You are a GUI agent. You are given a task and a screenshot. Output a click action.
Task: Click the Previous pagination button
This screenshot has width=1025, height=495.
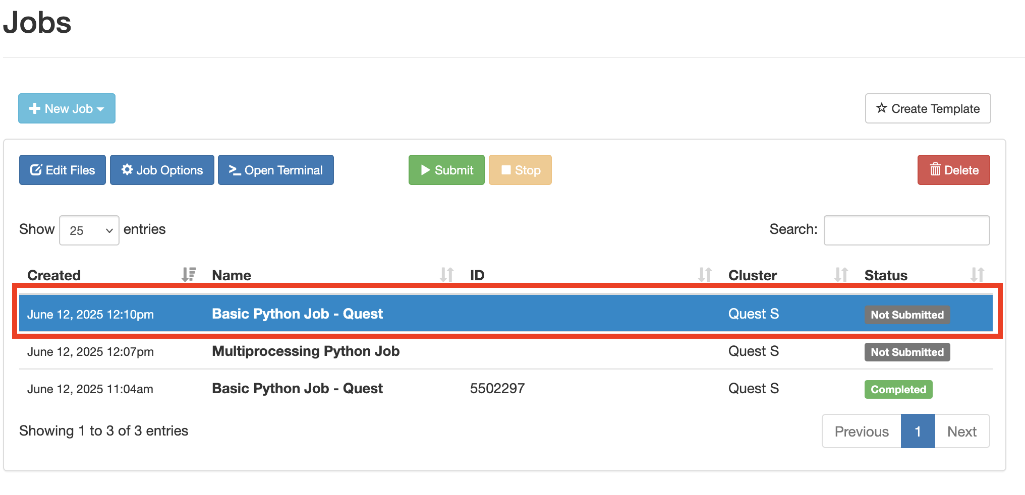(x=861, y=431)
